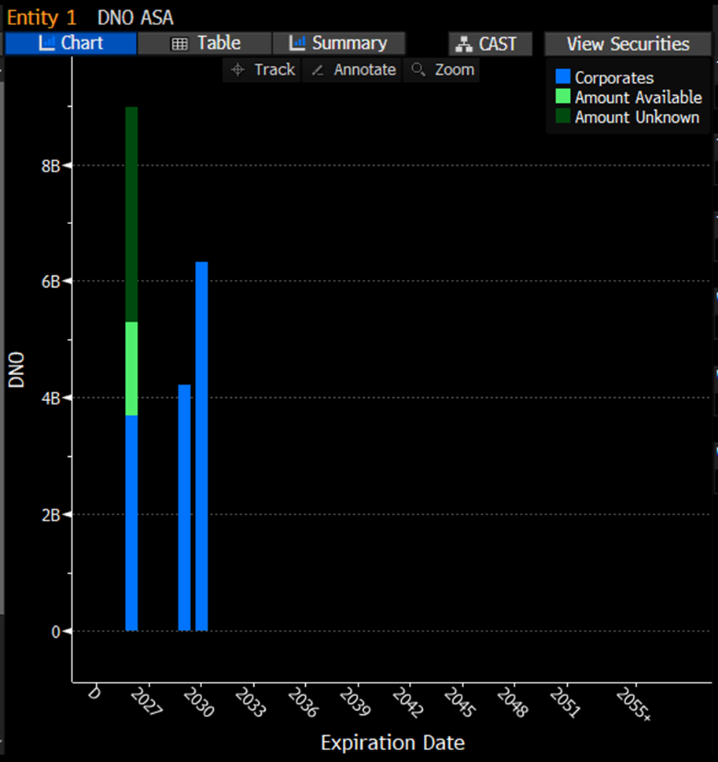The height and width of the screenshot is (762, 718).
Task: Select the Annotate pencil tool
Action: [352, 70]
